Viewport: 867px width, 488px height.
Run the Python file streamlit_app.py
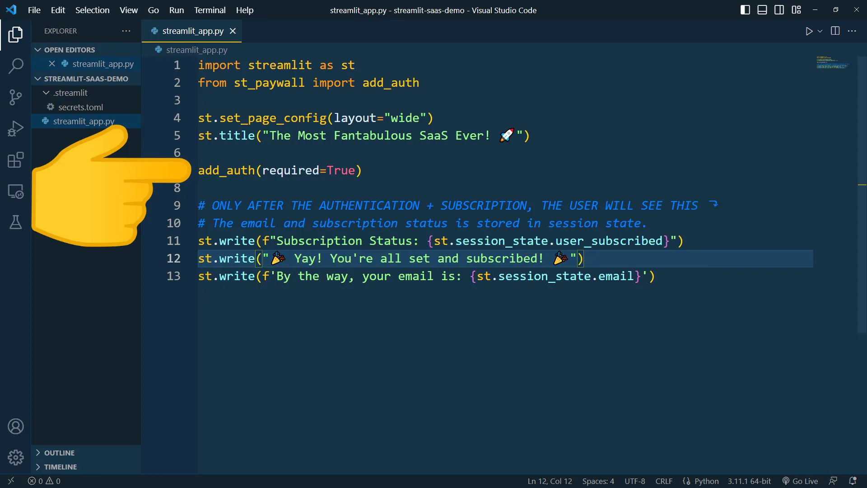pyautogui.click(x=810, y=31)
